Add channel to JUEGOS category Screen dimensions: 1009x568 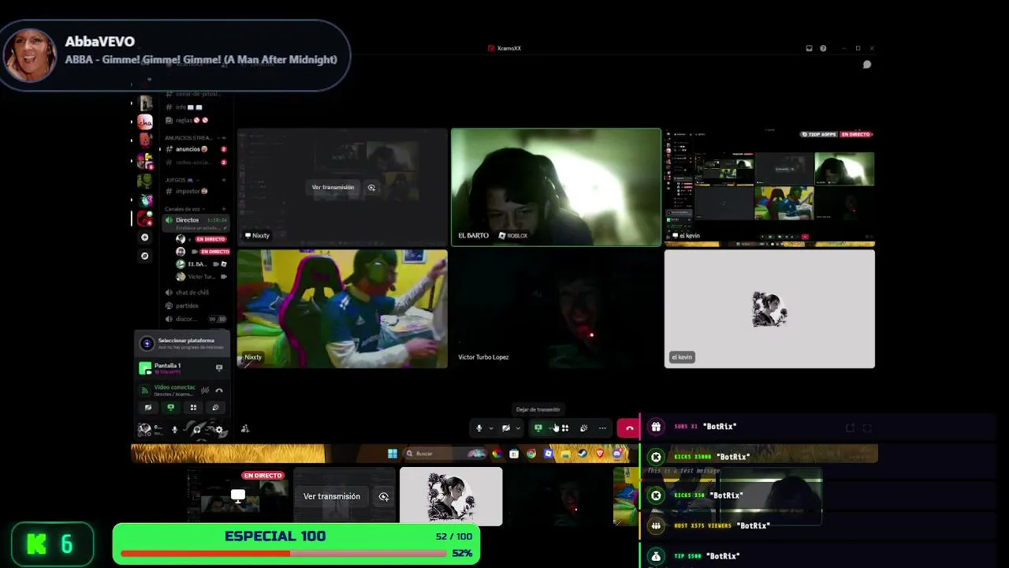[x=224, y=180]
